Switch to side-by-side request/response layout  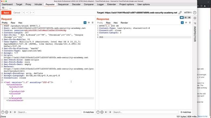[x=182, y=18]
